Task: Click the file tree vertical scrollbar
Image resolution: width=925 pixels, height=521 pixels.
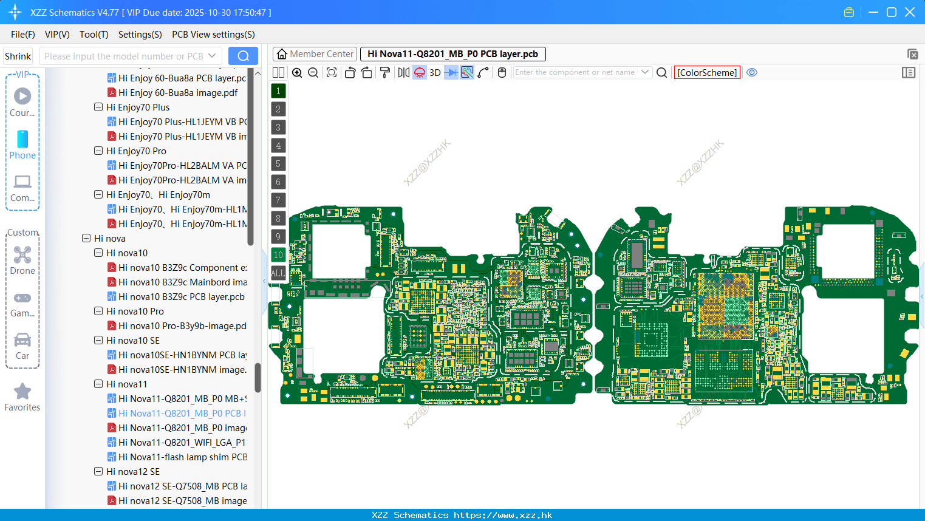Action: (258, 378)
